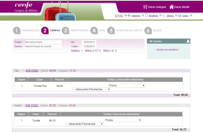Click the Total: 66,15 text
This screenshot has width=203, height=132.
pyautogui.click(x=179, y=129)
